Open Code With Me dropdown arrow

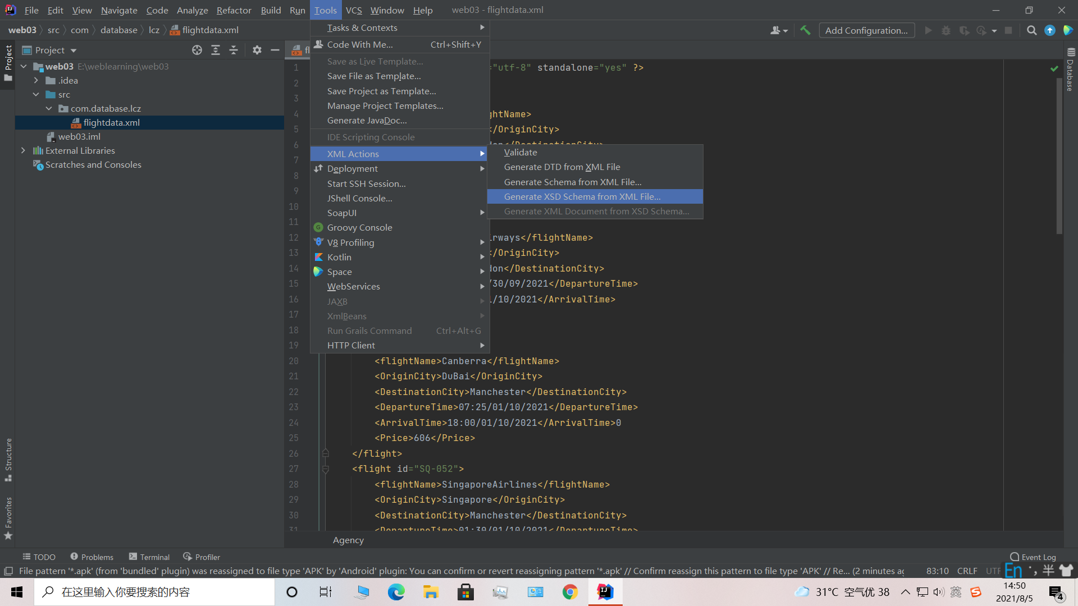pos(785,31)
